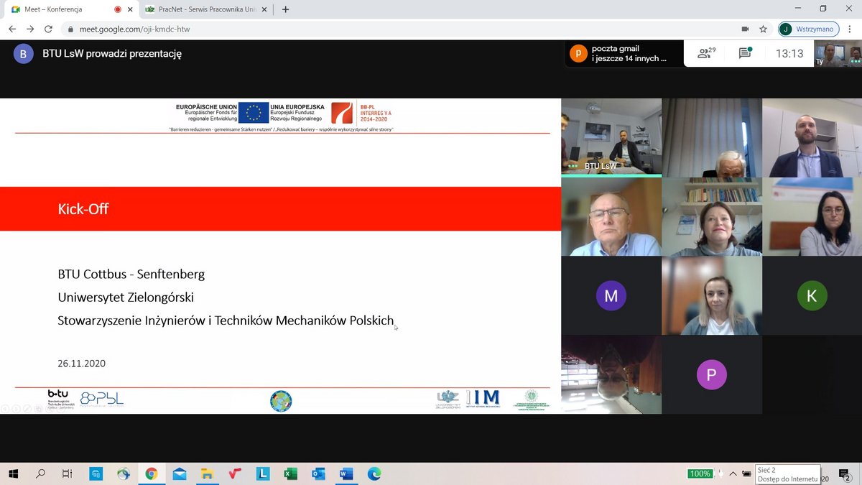Go forward in browser history
Viewport: 862px width, 485px height.
[30, 29]
